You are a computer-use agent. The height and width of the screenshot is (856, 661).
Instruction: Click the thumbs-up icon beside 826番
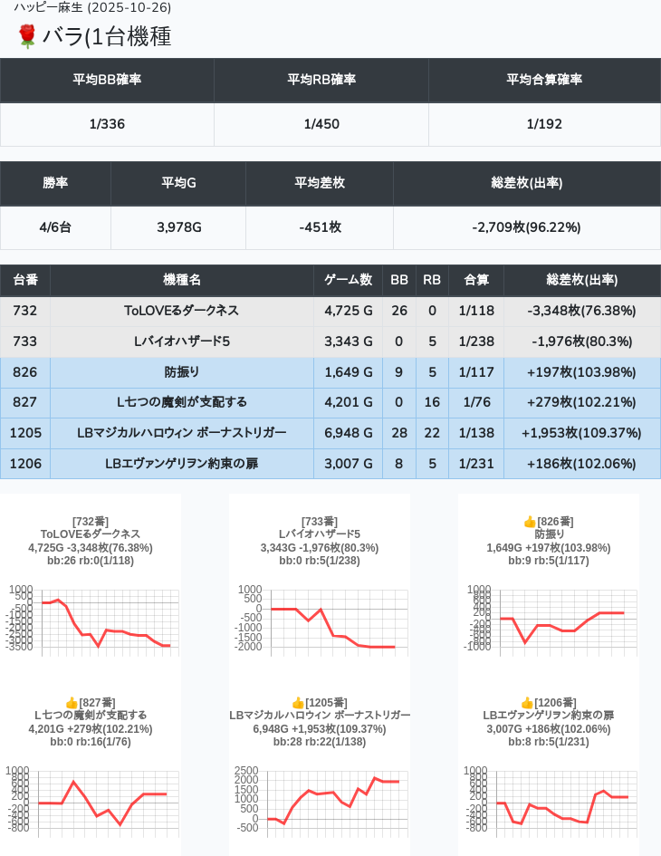pyautogui.click(x=530, y=522)
